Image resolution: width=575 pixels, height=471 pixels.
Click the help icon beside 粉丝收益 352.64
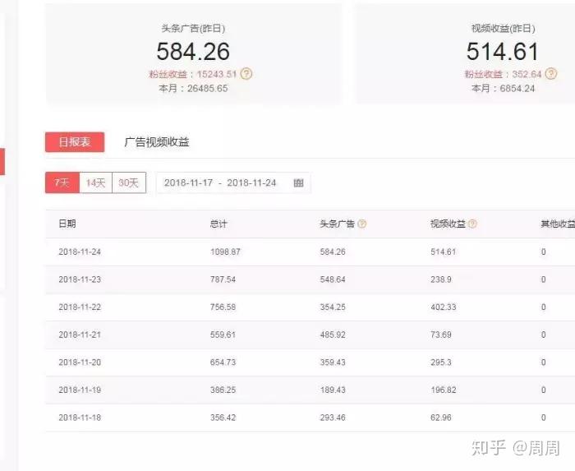click(x=551, y=74)
